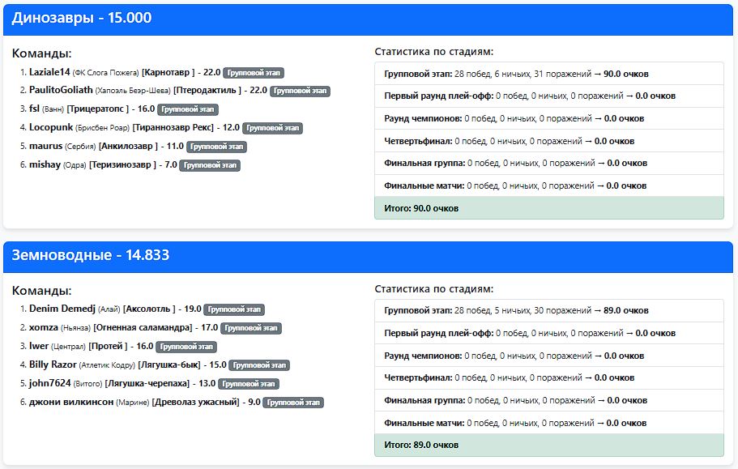
Task: Click the stage badge next to mishay
Action: point(210,165)
